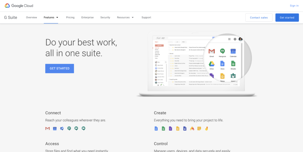
Task: Click the laptop Gmail inbox hero image
Action: 196,64
